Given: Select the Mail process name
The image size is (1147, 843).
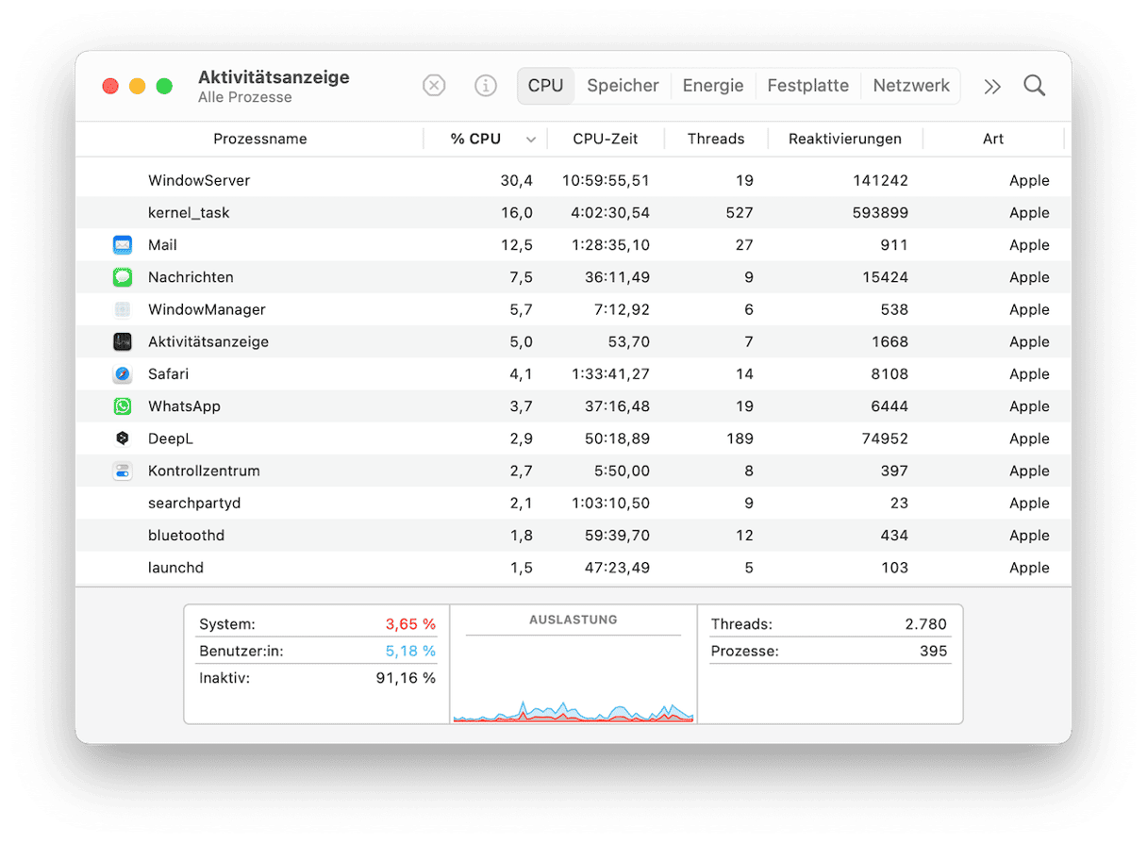Looking at the screenshot, I should (162, 245).
